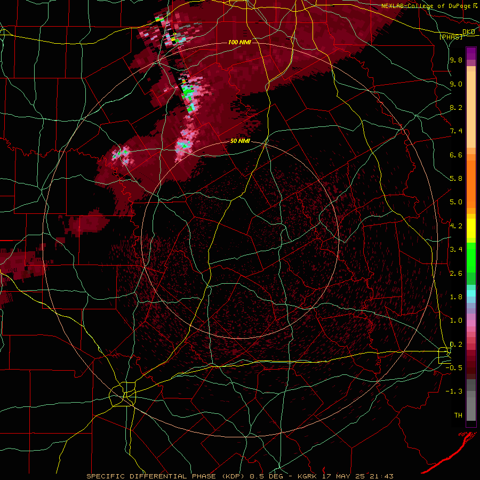Click the KGRK station ID in the caption

point(308,476)
